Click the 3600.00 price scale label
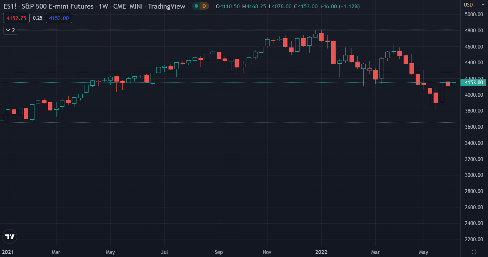Viewport: 488px width, 257px height. 474,127
